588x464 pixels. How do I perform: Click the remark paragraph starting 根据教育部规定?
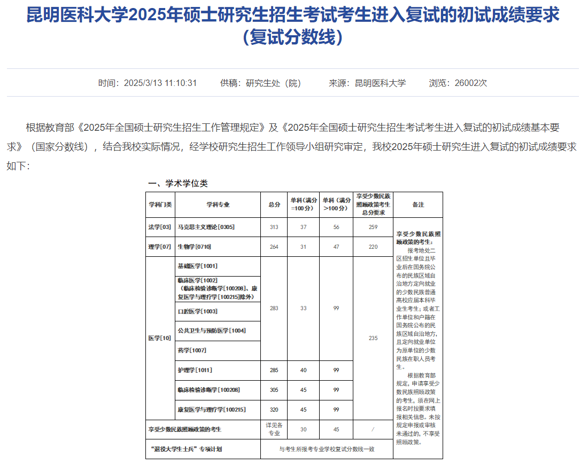click(x=418, y=409)
